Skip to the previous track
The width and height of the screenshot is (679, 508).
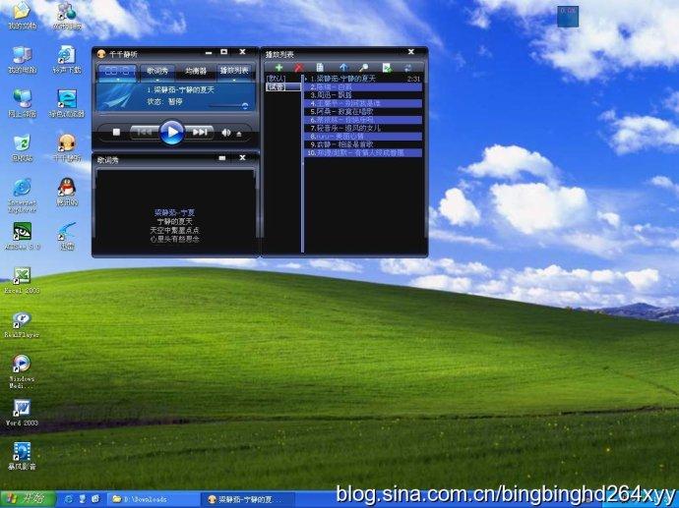click(x=144, y=133)
